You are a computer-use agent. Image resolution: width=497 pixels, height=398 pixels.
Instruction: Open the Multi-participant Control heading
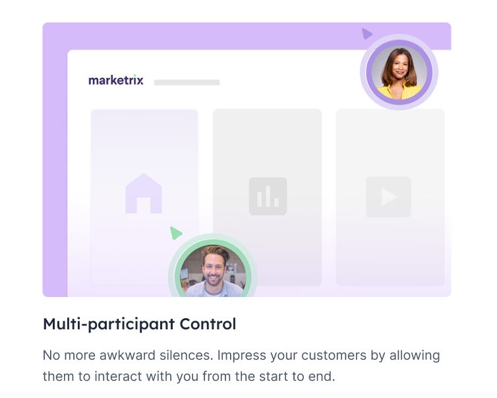(x=139, y=324)
